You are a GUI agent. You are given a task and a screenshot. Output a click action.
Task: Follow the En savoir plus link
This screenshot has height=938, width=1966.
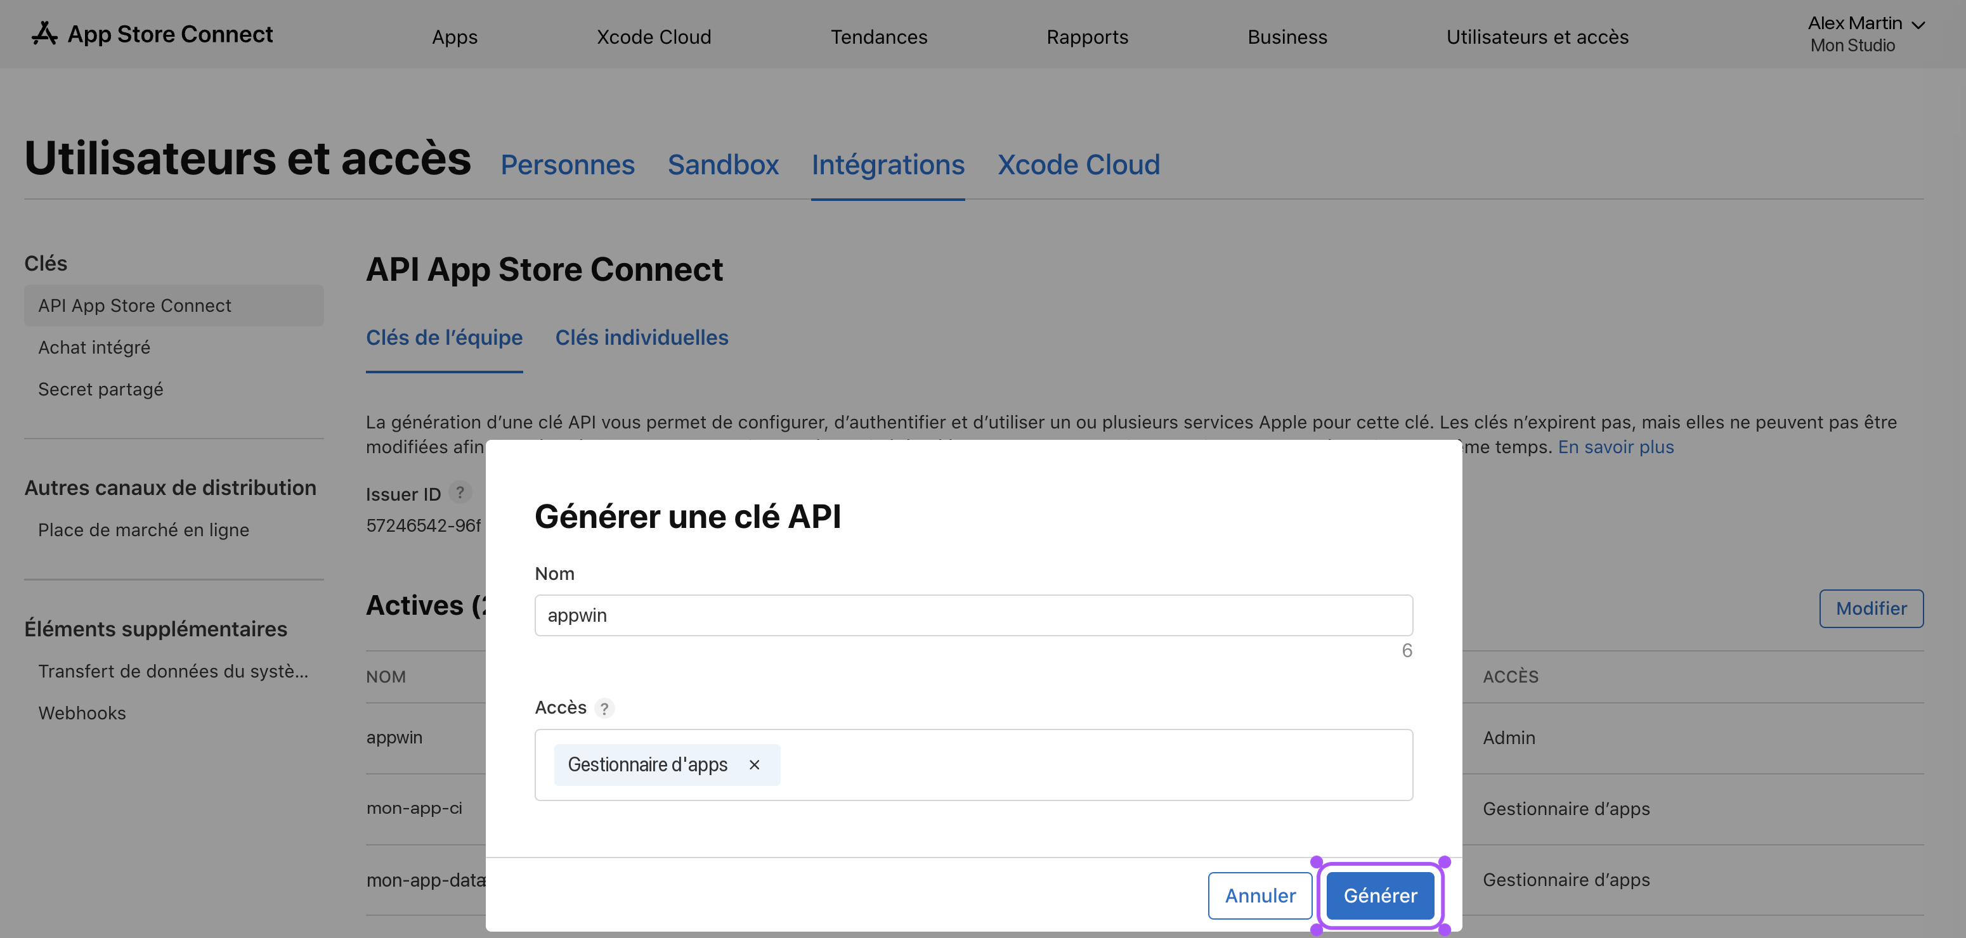[x=1616, y=447]
